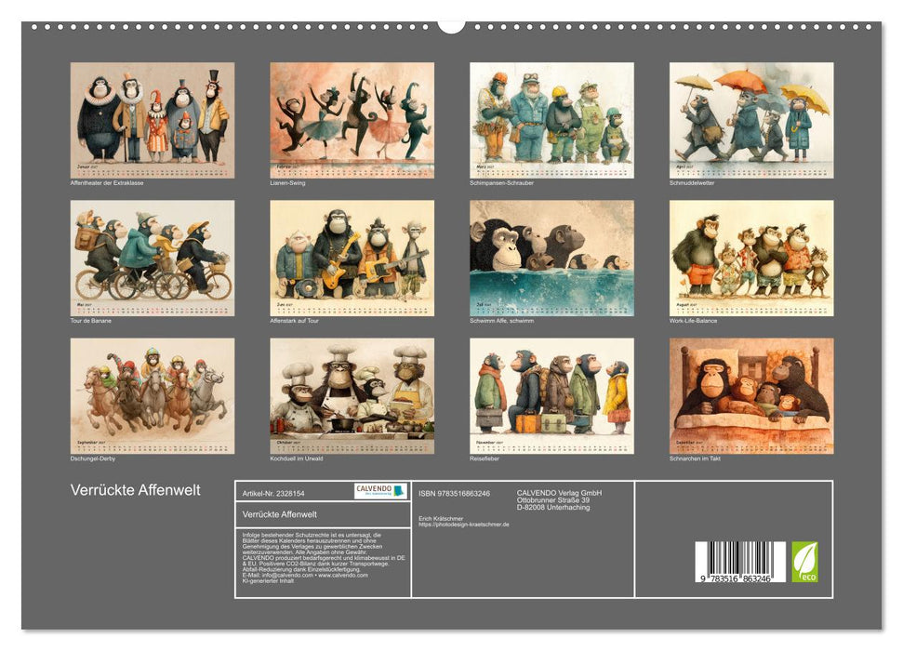This screenshot has height=651, width=903.
Task: Click the caption 'Affenstark auf Tour'
Action: click(x=294, y=320)
